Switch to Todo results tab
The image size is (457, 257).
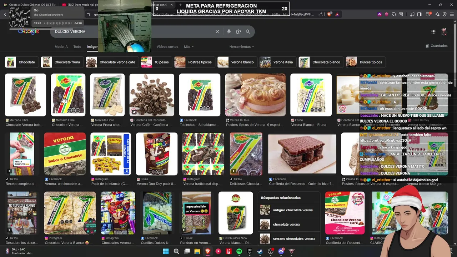(77, 47)
